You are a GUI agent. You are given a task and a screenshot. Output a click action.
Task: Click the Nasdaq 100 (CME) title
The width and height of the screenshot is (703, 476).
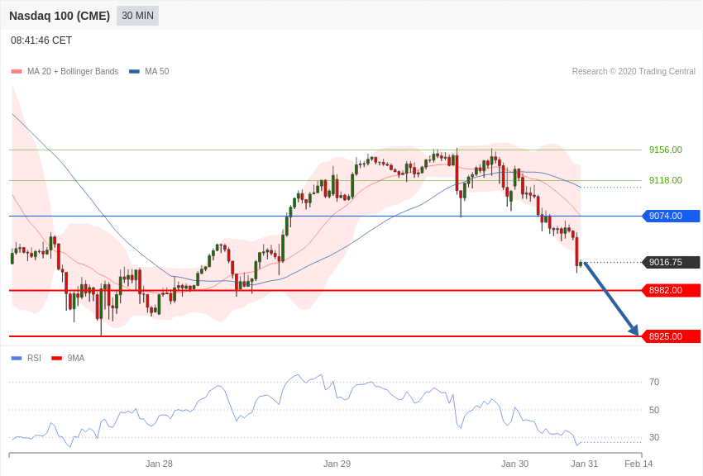click(60, 16)
